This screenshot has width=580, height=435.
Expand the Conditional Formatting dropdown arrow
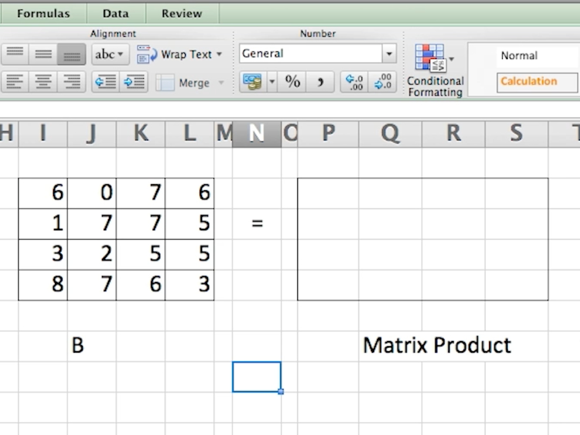(x=451, y=59)
